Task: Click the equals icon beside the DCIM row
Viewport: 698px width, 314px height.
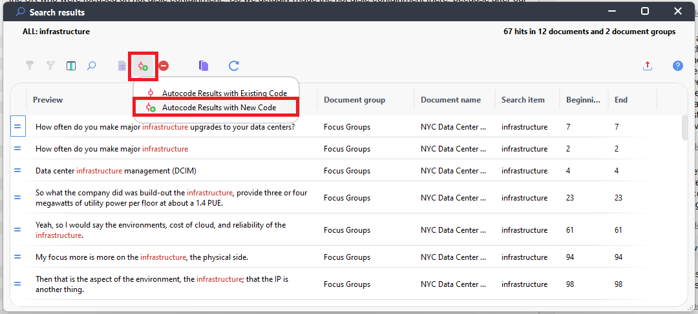Action: [17, 171]
